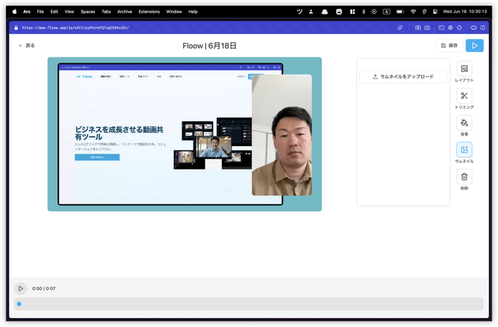Click the video timeline progress bar

click(249, 303)
